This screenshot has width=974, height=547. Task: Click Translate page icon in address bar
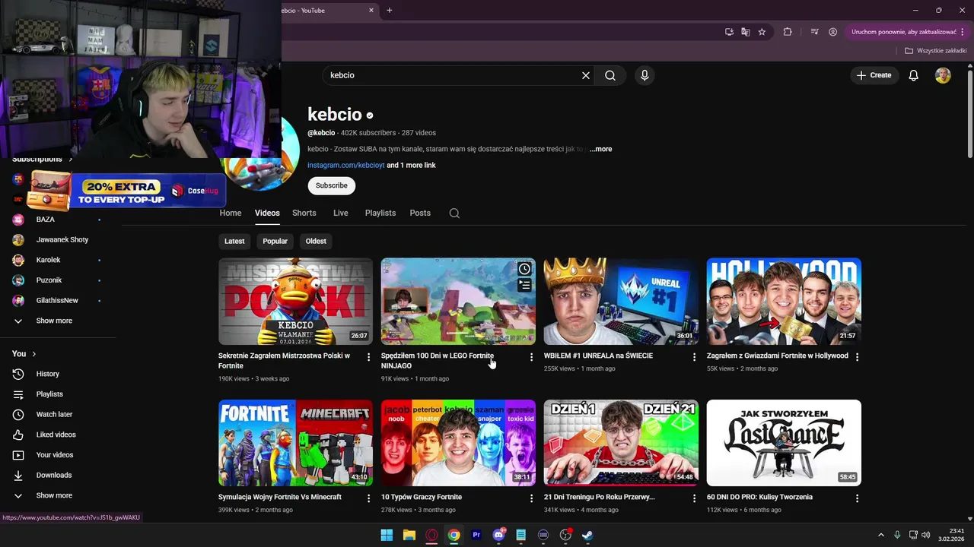tap(746, 32)
